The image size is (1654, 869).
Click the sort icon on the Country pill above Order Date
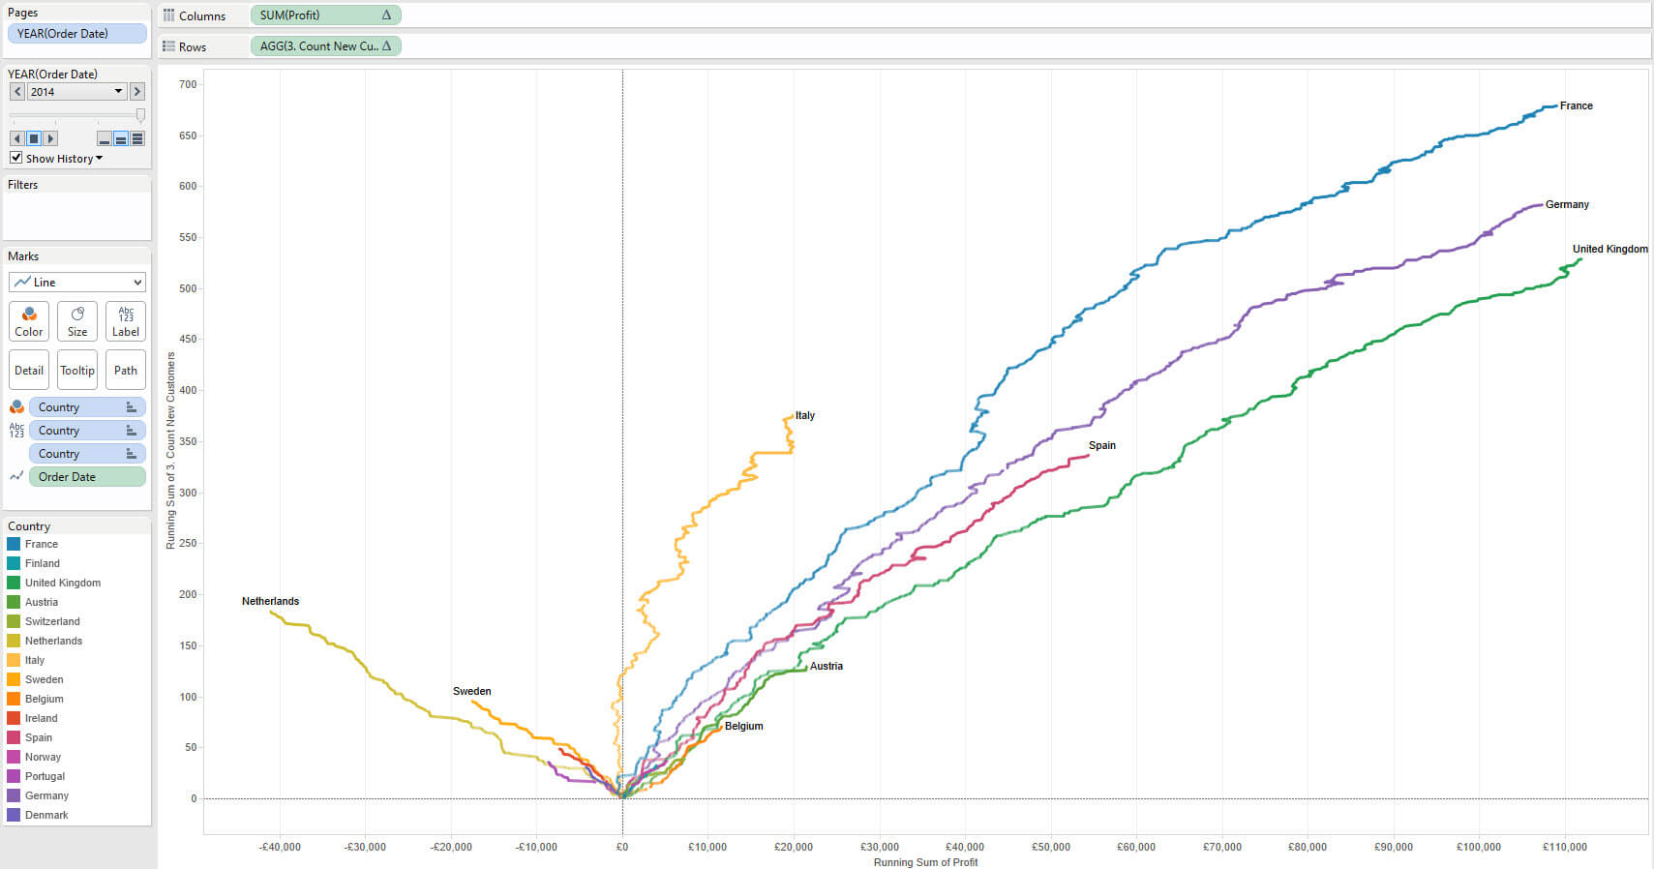(x=131, y=454)
